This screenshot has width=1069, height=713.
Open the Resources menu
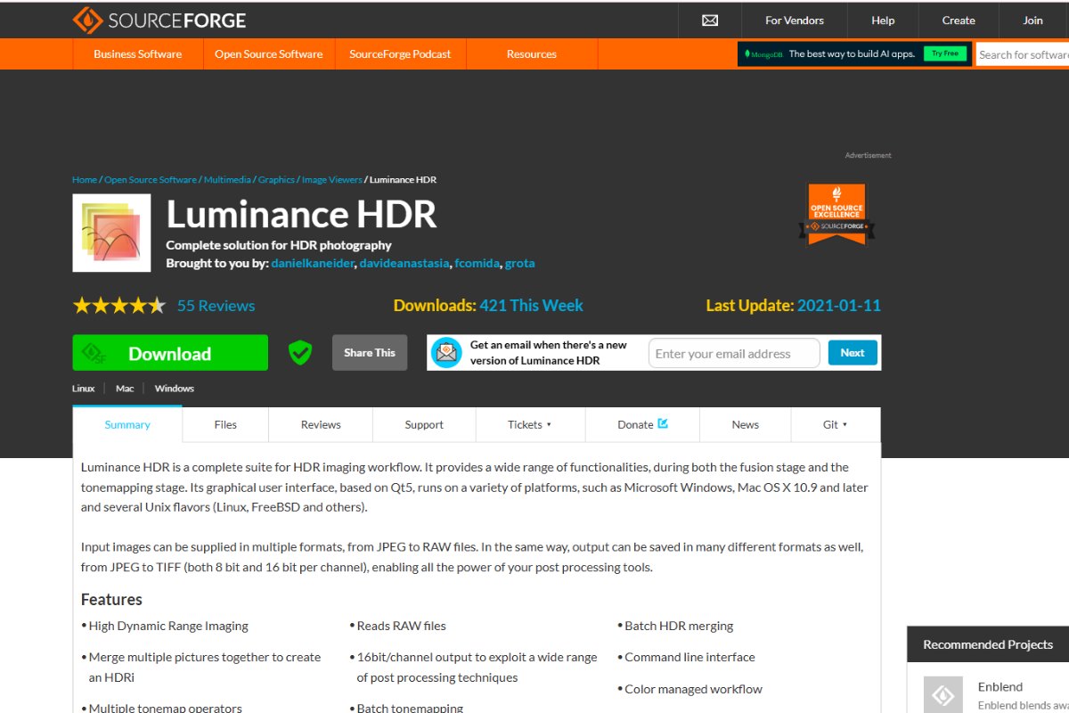[x=531, y=53]
